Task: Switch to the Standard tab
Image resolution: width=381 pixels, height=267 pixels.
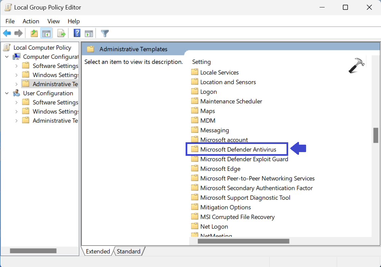Action: [129, 251]
